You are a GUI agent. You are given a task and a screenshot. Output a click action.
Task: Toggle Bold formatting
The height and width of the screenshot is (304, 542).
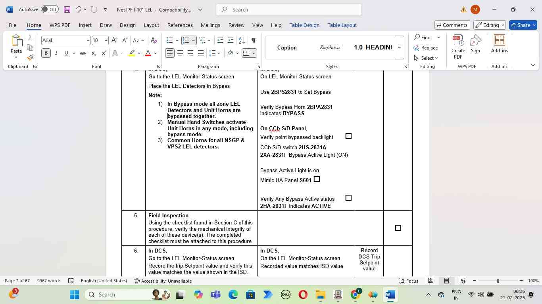click(x=46, y=53)
